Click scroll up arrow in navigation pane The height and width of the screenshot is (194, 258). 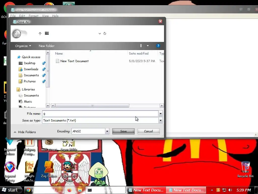click(48, 53)
